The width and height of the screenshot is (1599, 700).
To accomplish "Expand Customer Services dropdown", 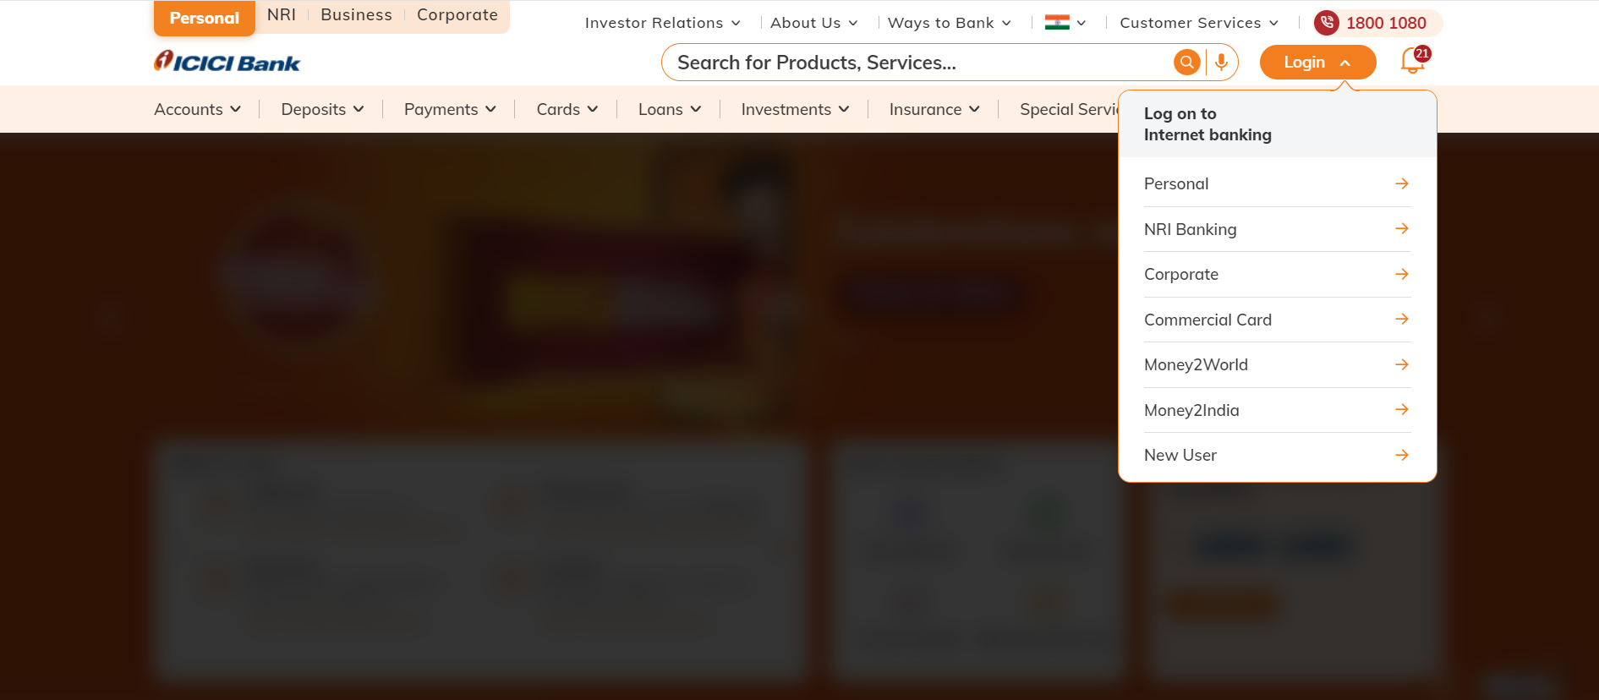I will tap(1199, 23).
